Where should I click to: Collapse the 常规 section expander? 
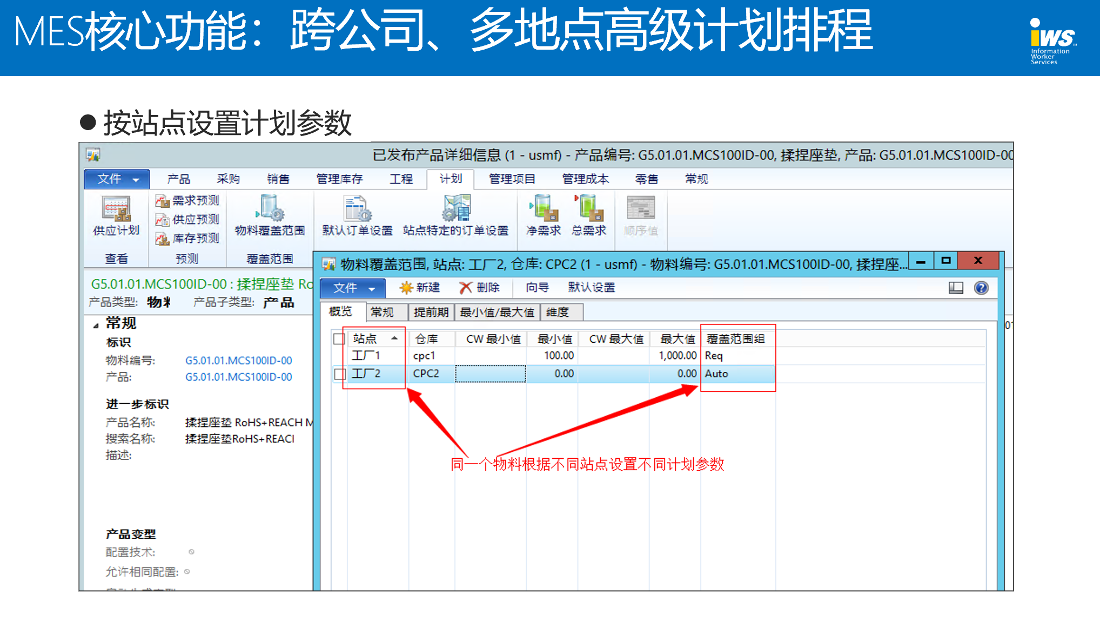96,325
